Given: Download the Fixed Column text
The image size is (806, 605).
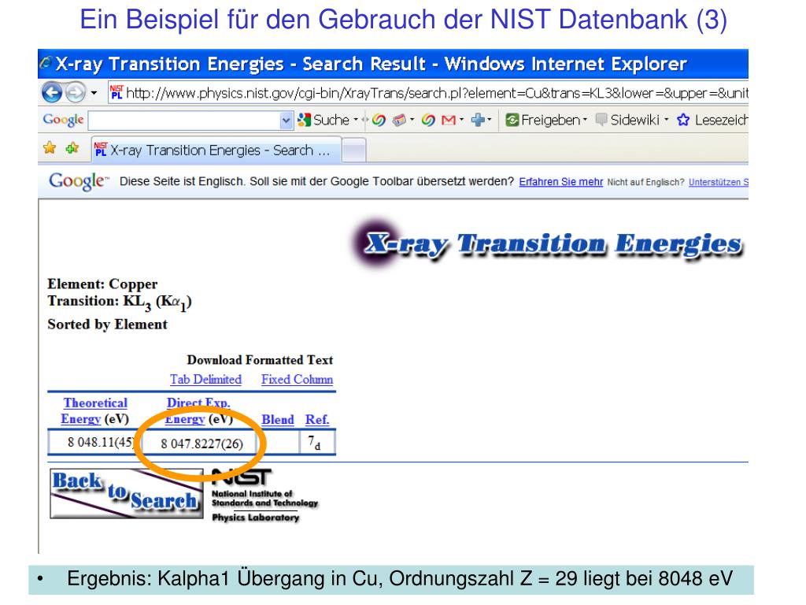Looking at the screenshot, I should click(x=297, y=380).
